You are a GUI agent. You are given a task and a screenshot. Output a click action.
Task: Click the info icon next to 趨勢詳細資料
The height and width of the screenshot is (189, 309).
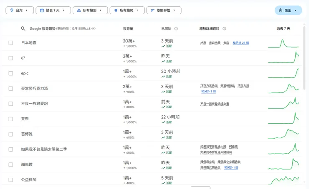coord(224,29)
